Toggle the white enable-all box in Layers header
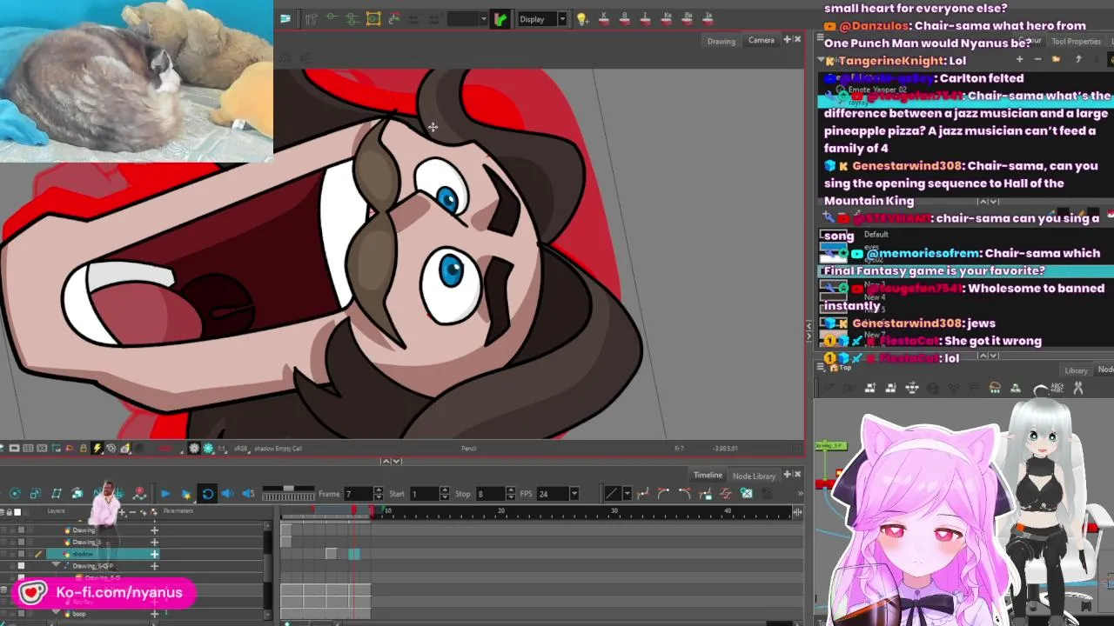The image size is (1114, 626). [17, 512]
